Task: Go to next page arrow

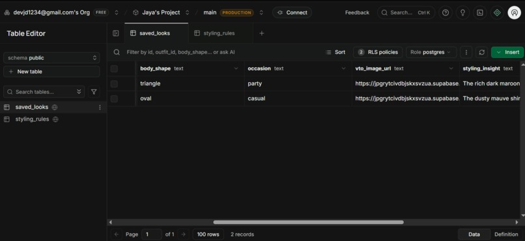Action: 183,234
